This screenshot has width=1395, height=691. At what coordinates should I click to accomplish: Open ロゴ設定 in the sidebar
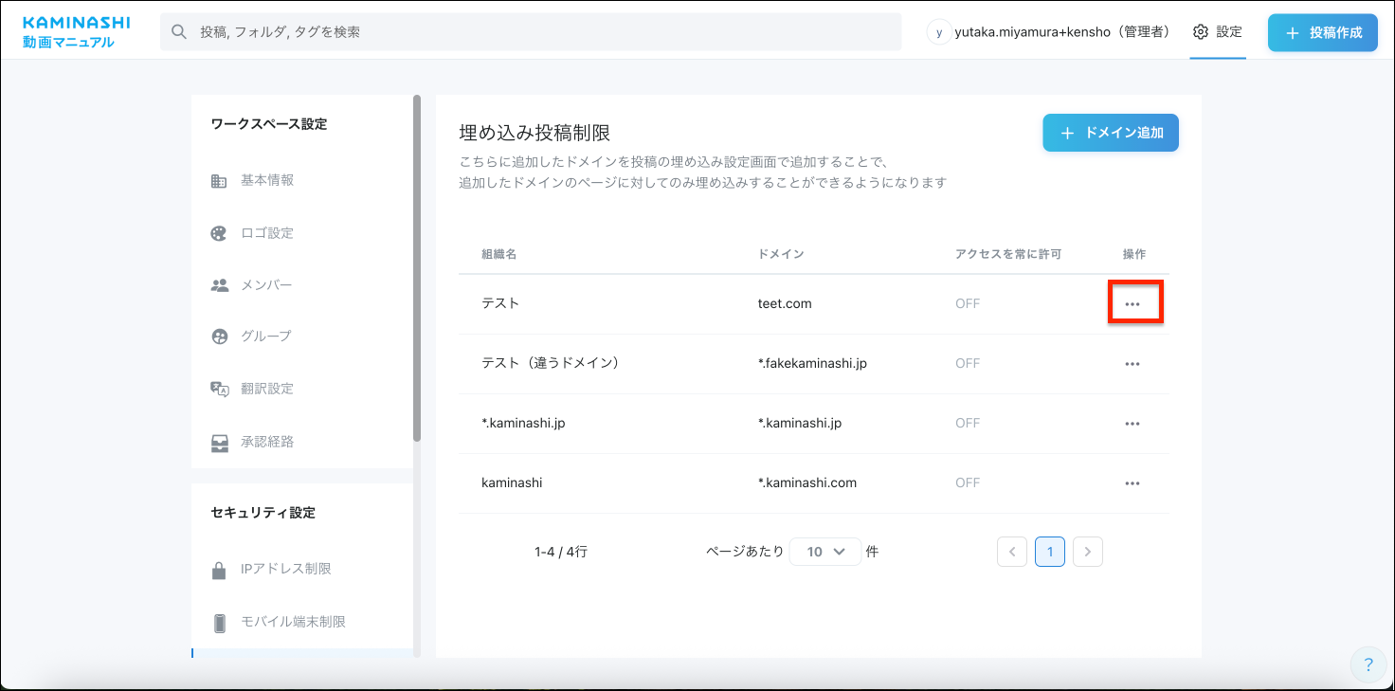[267, 233]
